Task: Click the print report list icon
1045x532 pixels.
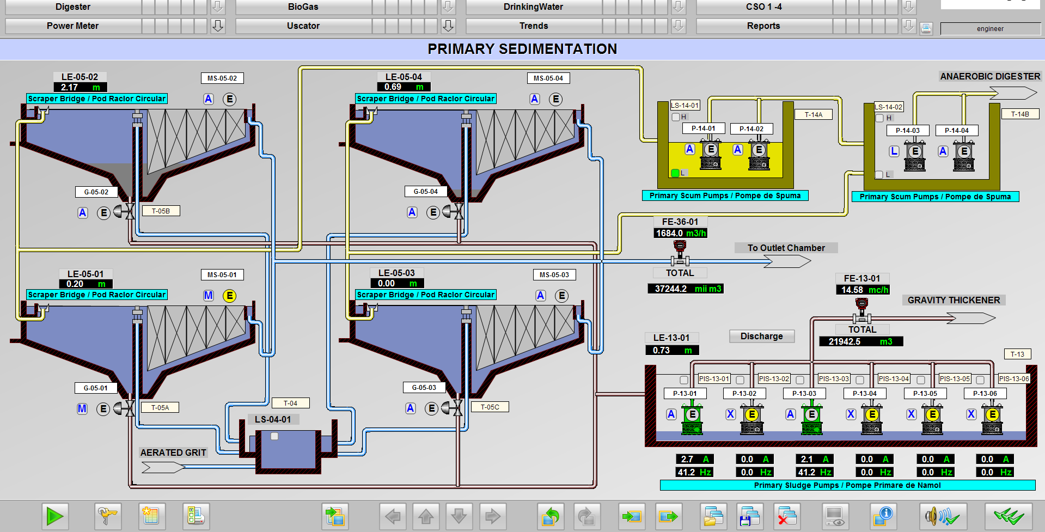Action: point(195,516)
